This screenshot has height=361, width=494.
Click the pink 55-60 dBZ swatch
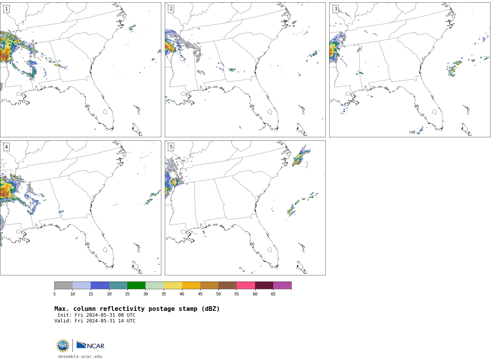tap(246, 285)
